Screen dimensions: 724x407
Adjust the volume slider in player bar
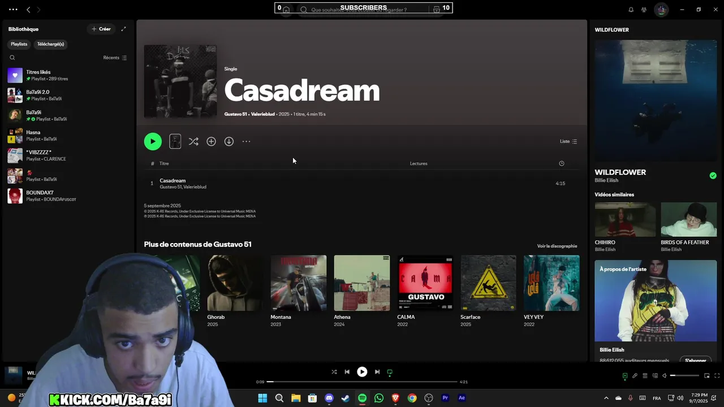click(x=685, y=376)
